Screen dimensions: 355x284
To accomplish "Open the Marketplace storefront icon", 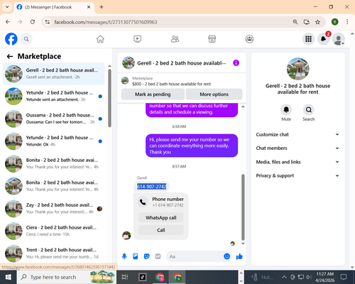I will click(x=212, y=39).
